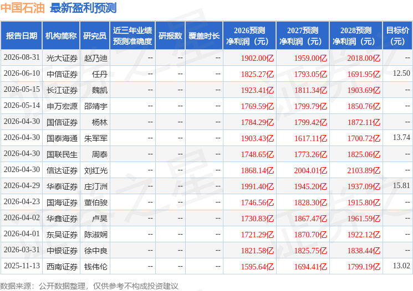
Task: Click the 数据来源 footer note
Action: point(89,286)
